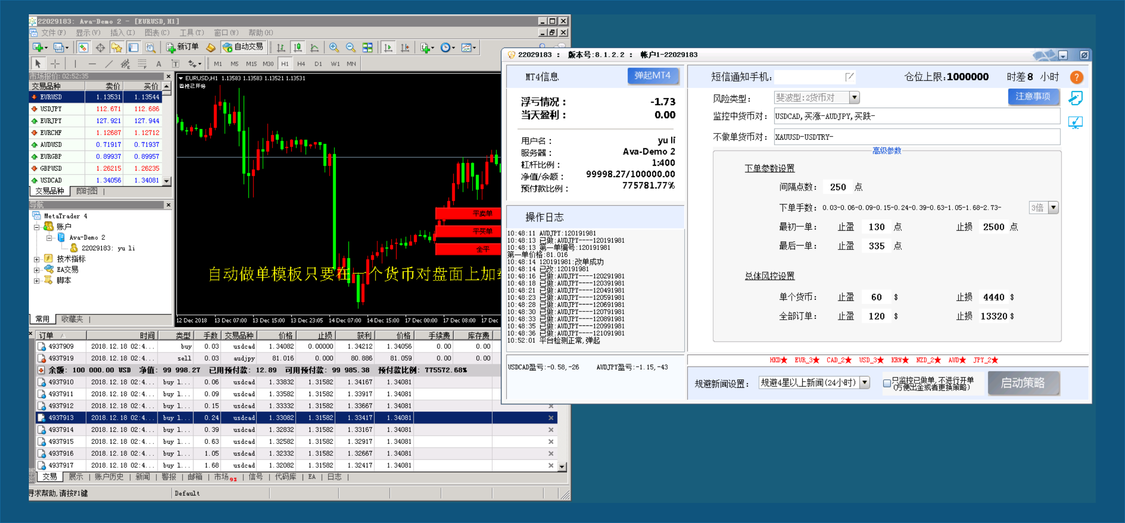
Task: Open the indicators list dropdown icon
Action: (x=427, y=47)
